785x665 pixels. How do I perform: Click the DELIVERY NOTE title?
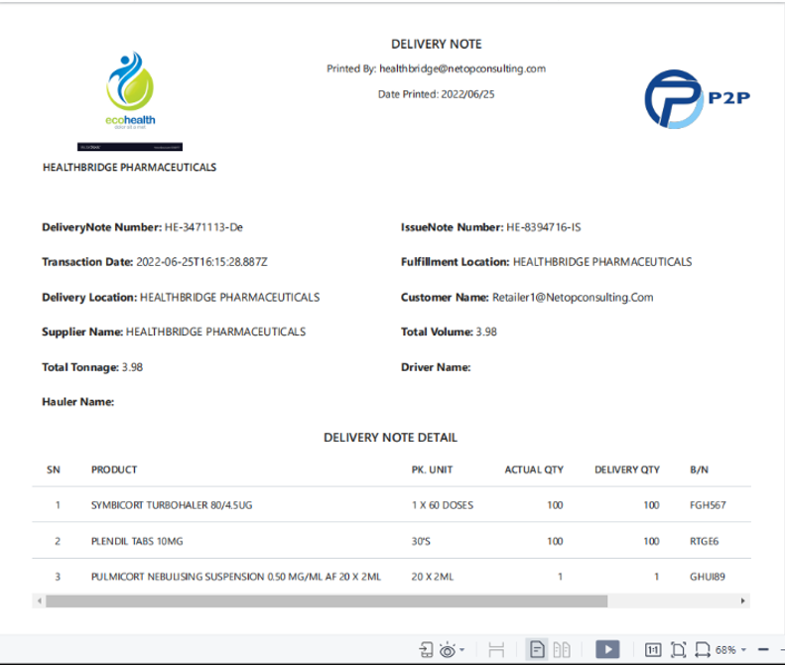click(x=436, y=44)
